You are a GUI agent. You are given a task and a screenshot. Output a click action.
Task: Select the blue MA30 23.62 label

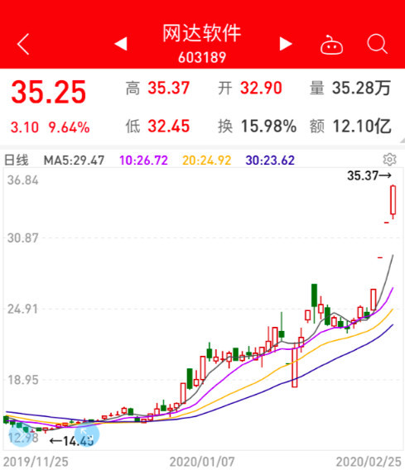(270, 161)
